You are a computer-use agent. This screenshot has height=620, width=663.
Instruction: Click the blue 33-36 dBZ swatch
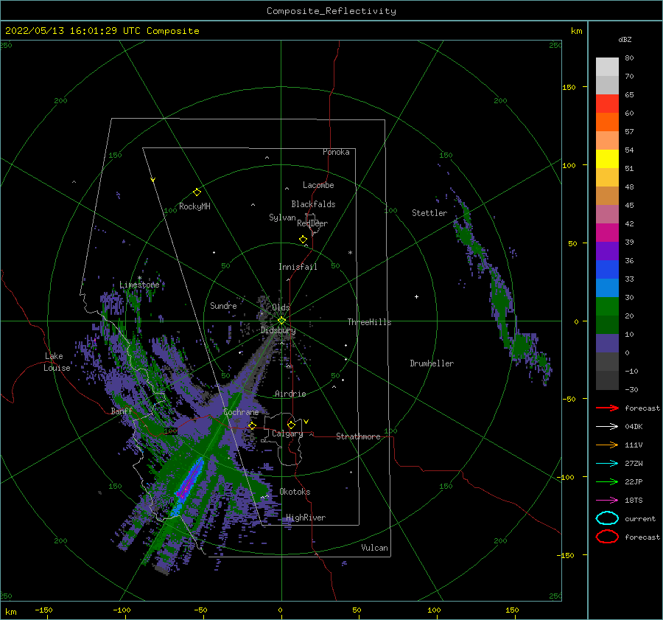click(x=607, y=270)
